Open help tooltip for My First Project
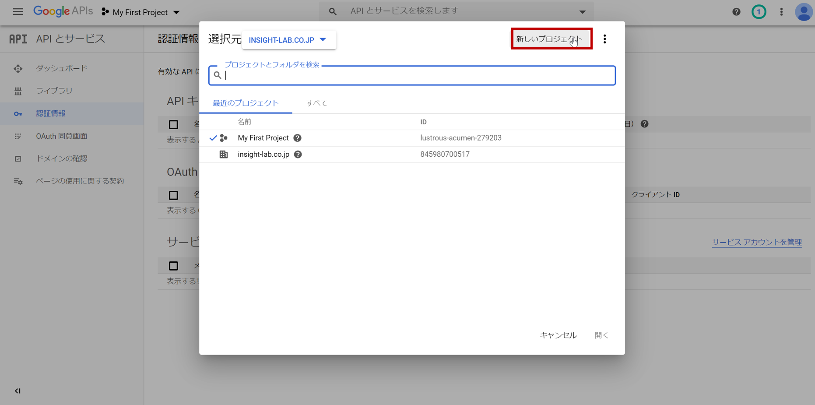 tap(298, 138)
